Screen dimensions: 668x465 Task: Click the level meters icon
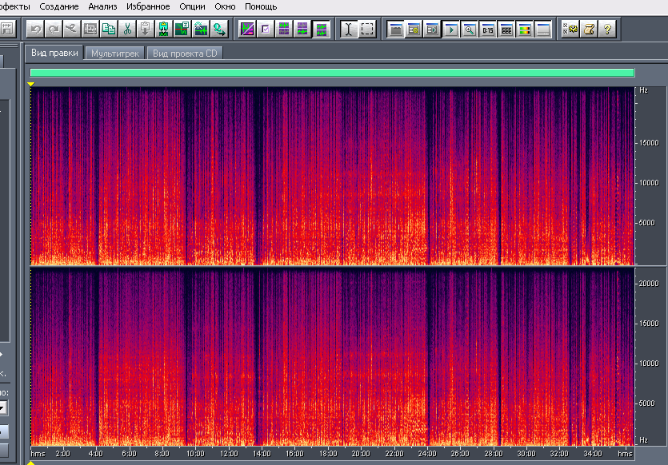pos(524,30)
